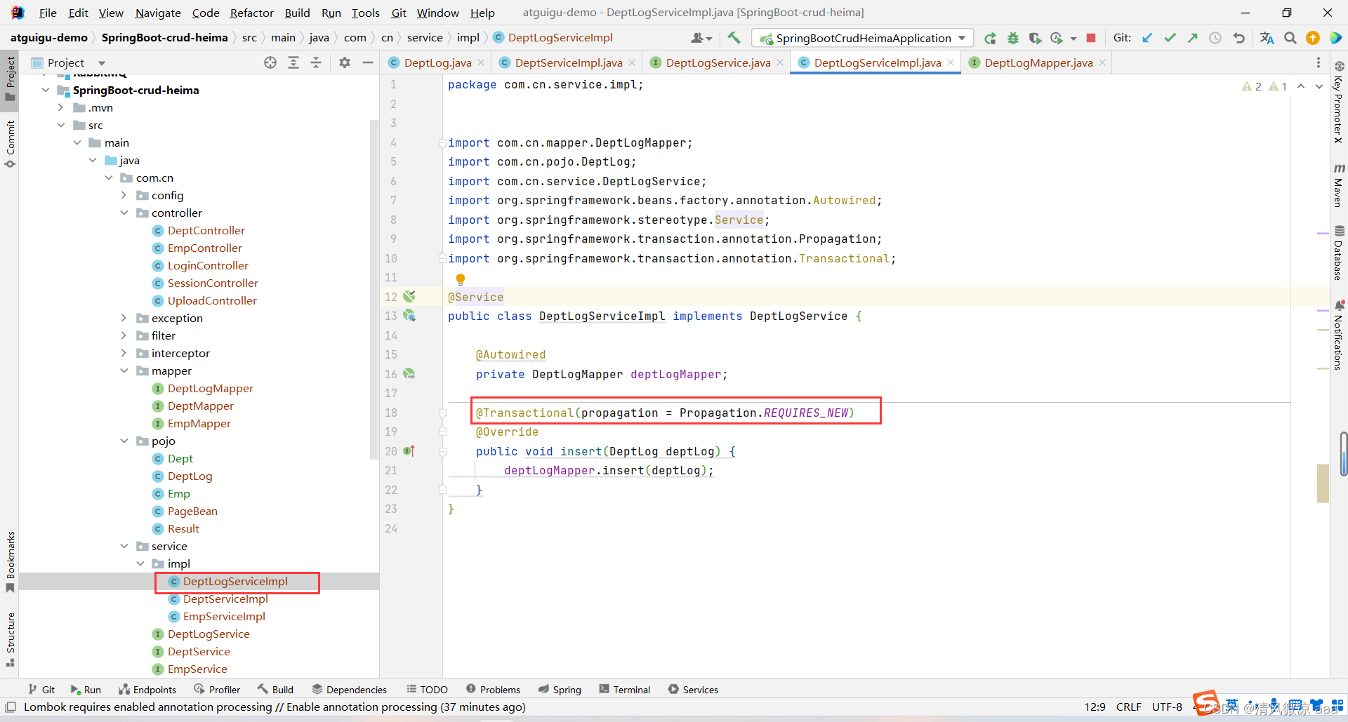Click the orange IDE update icon
The width and height of the screenshot is (1348, 722).
[x=1312, y=38]
